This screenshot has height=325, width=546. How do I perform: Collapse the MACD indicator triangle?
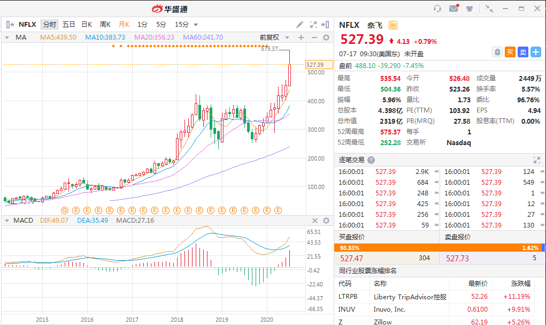tap(6, 221)
